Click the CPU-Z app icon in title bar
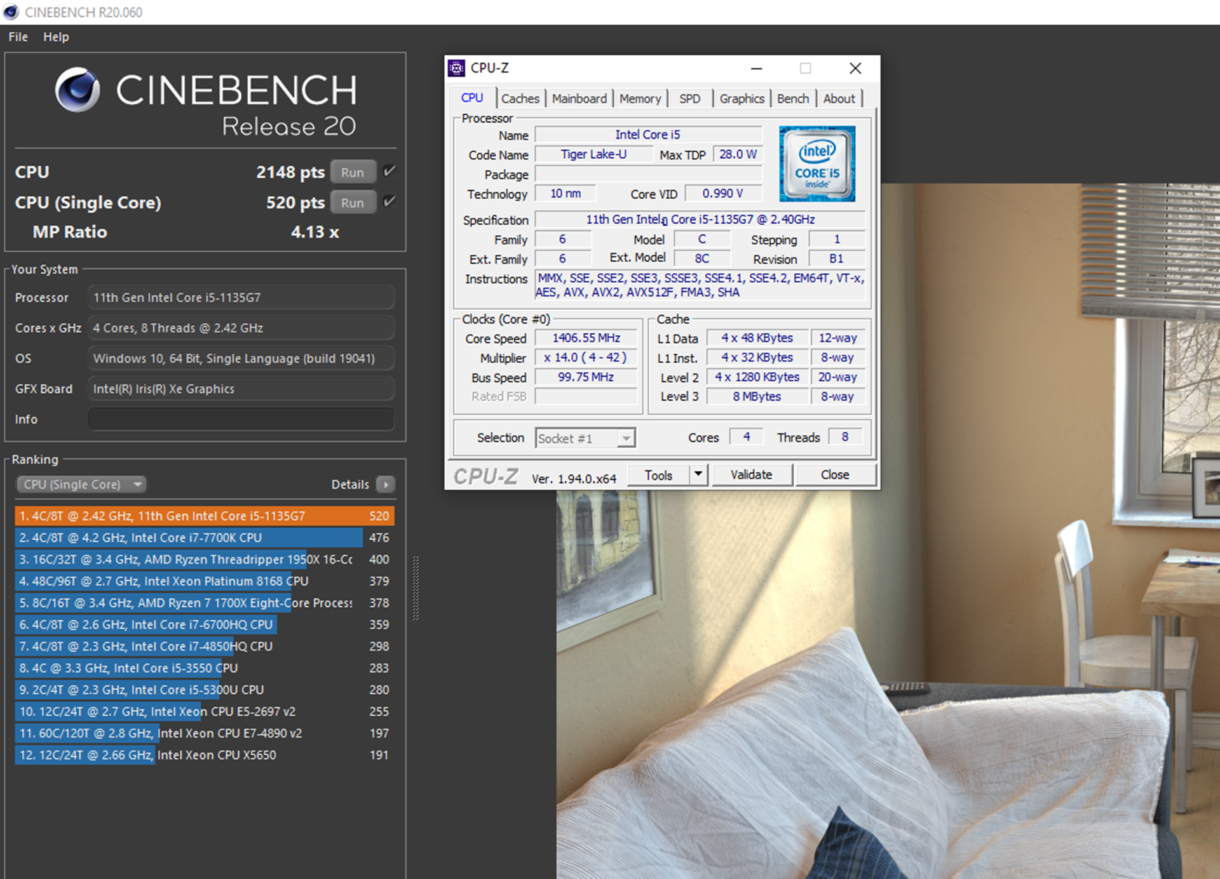This screenshot has height=879, width=1220. (456, 68)
